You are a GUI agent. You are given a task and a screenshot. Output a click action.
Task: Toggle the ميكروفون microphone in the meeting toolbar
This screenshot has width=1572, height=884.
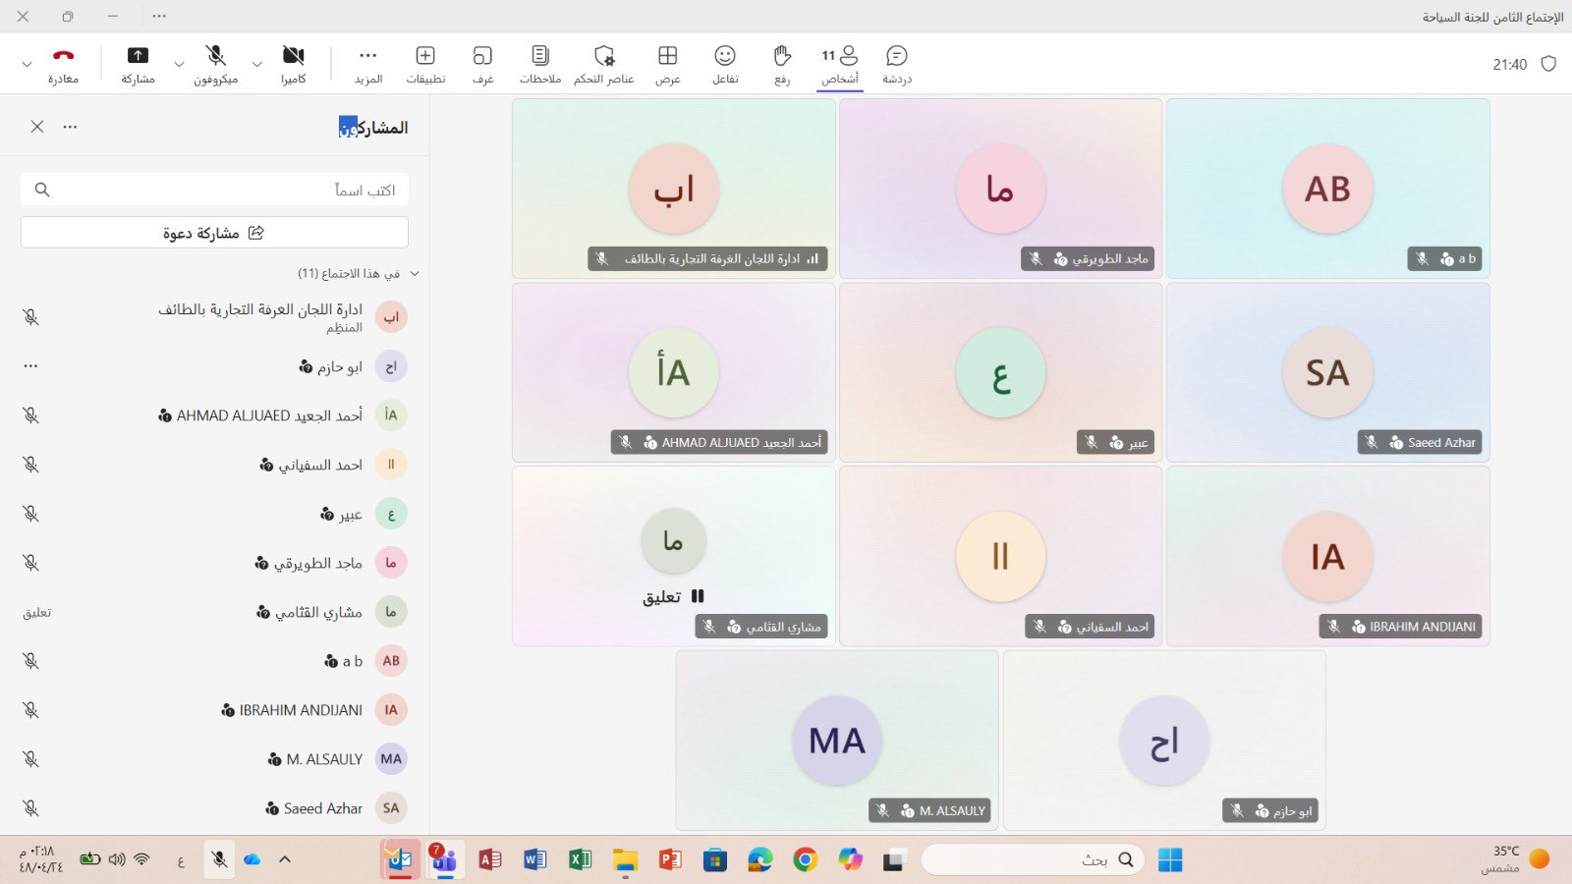coord(216,64)
